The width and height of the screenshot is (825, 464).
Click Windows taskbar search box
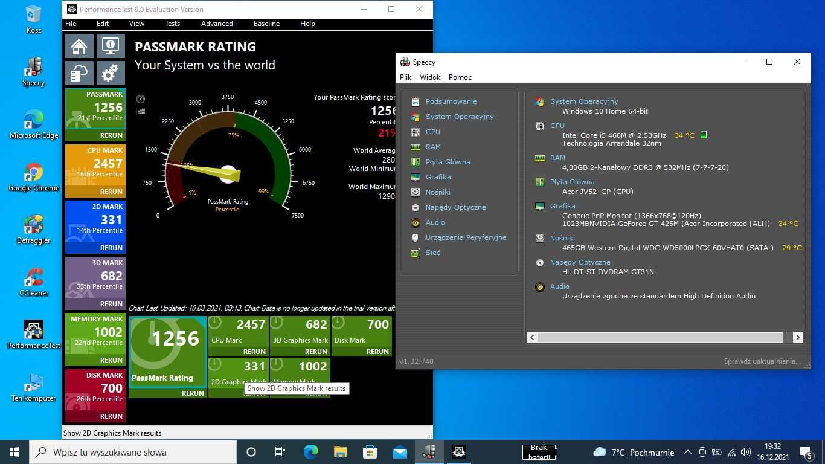(x=133, y=452)
